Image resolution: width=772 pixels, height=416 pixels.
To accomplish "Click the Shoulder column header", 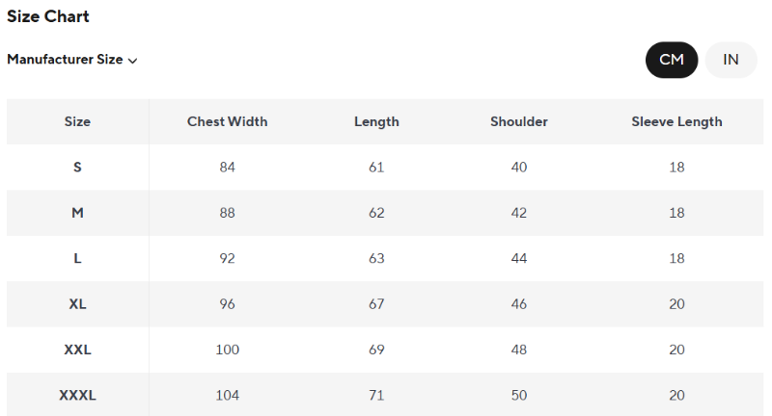I will click(519, 121).
